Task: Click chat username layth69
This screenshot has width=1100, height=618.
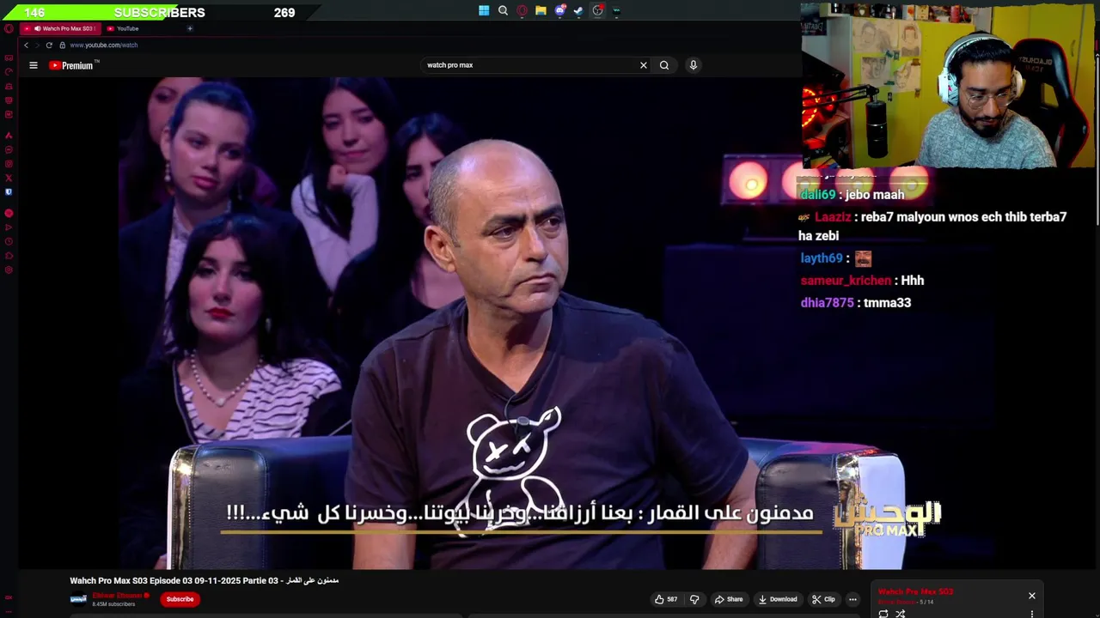Action: (822, 258)
